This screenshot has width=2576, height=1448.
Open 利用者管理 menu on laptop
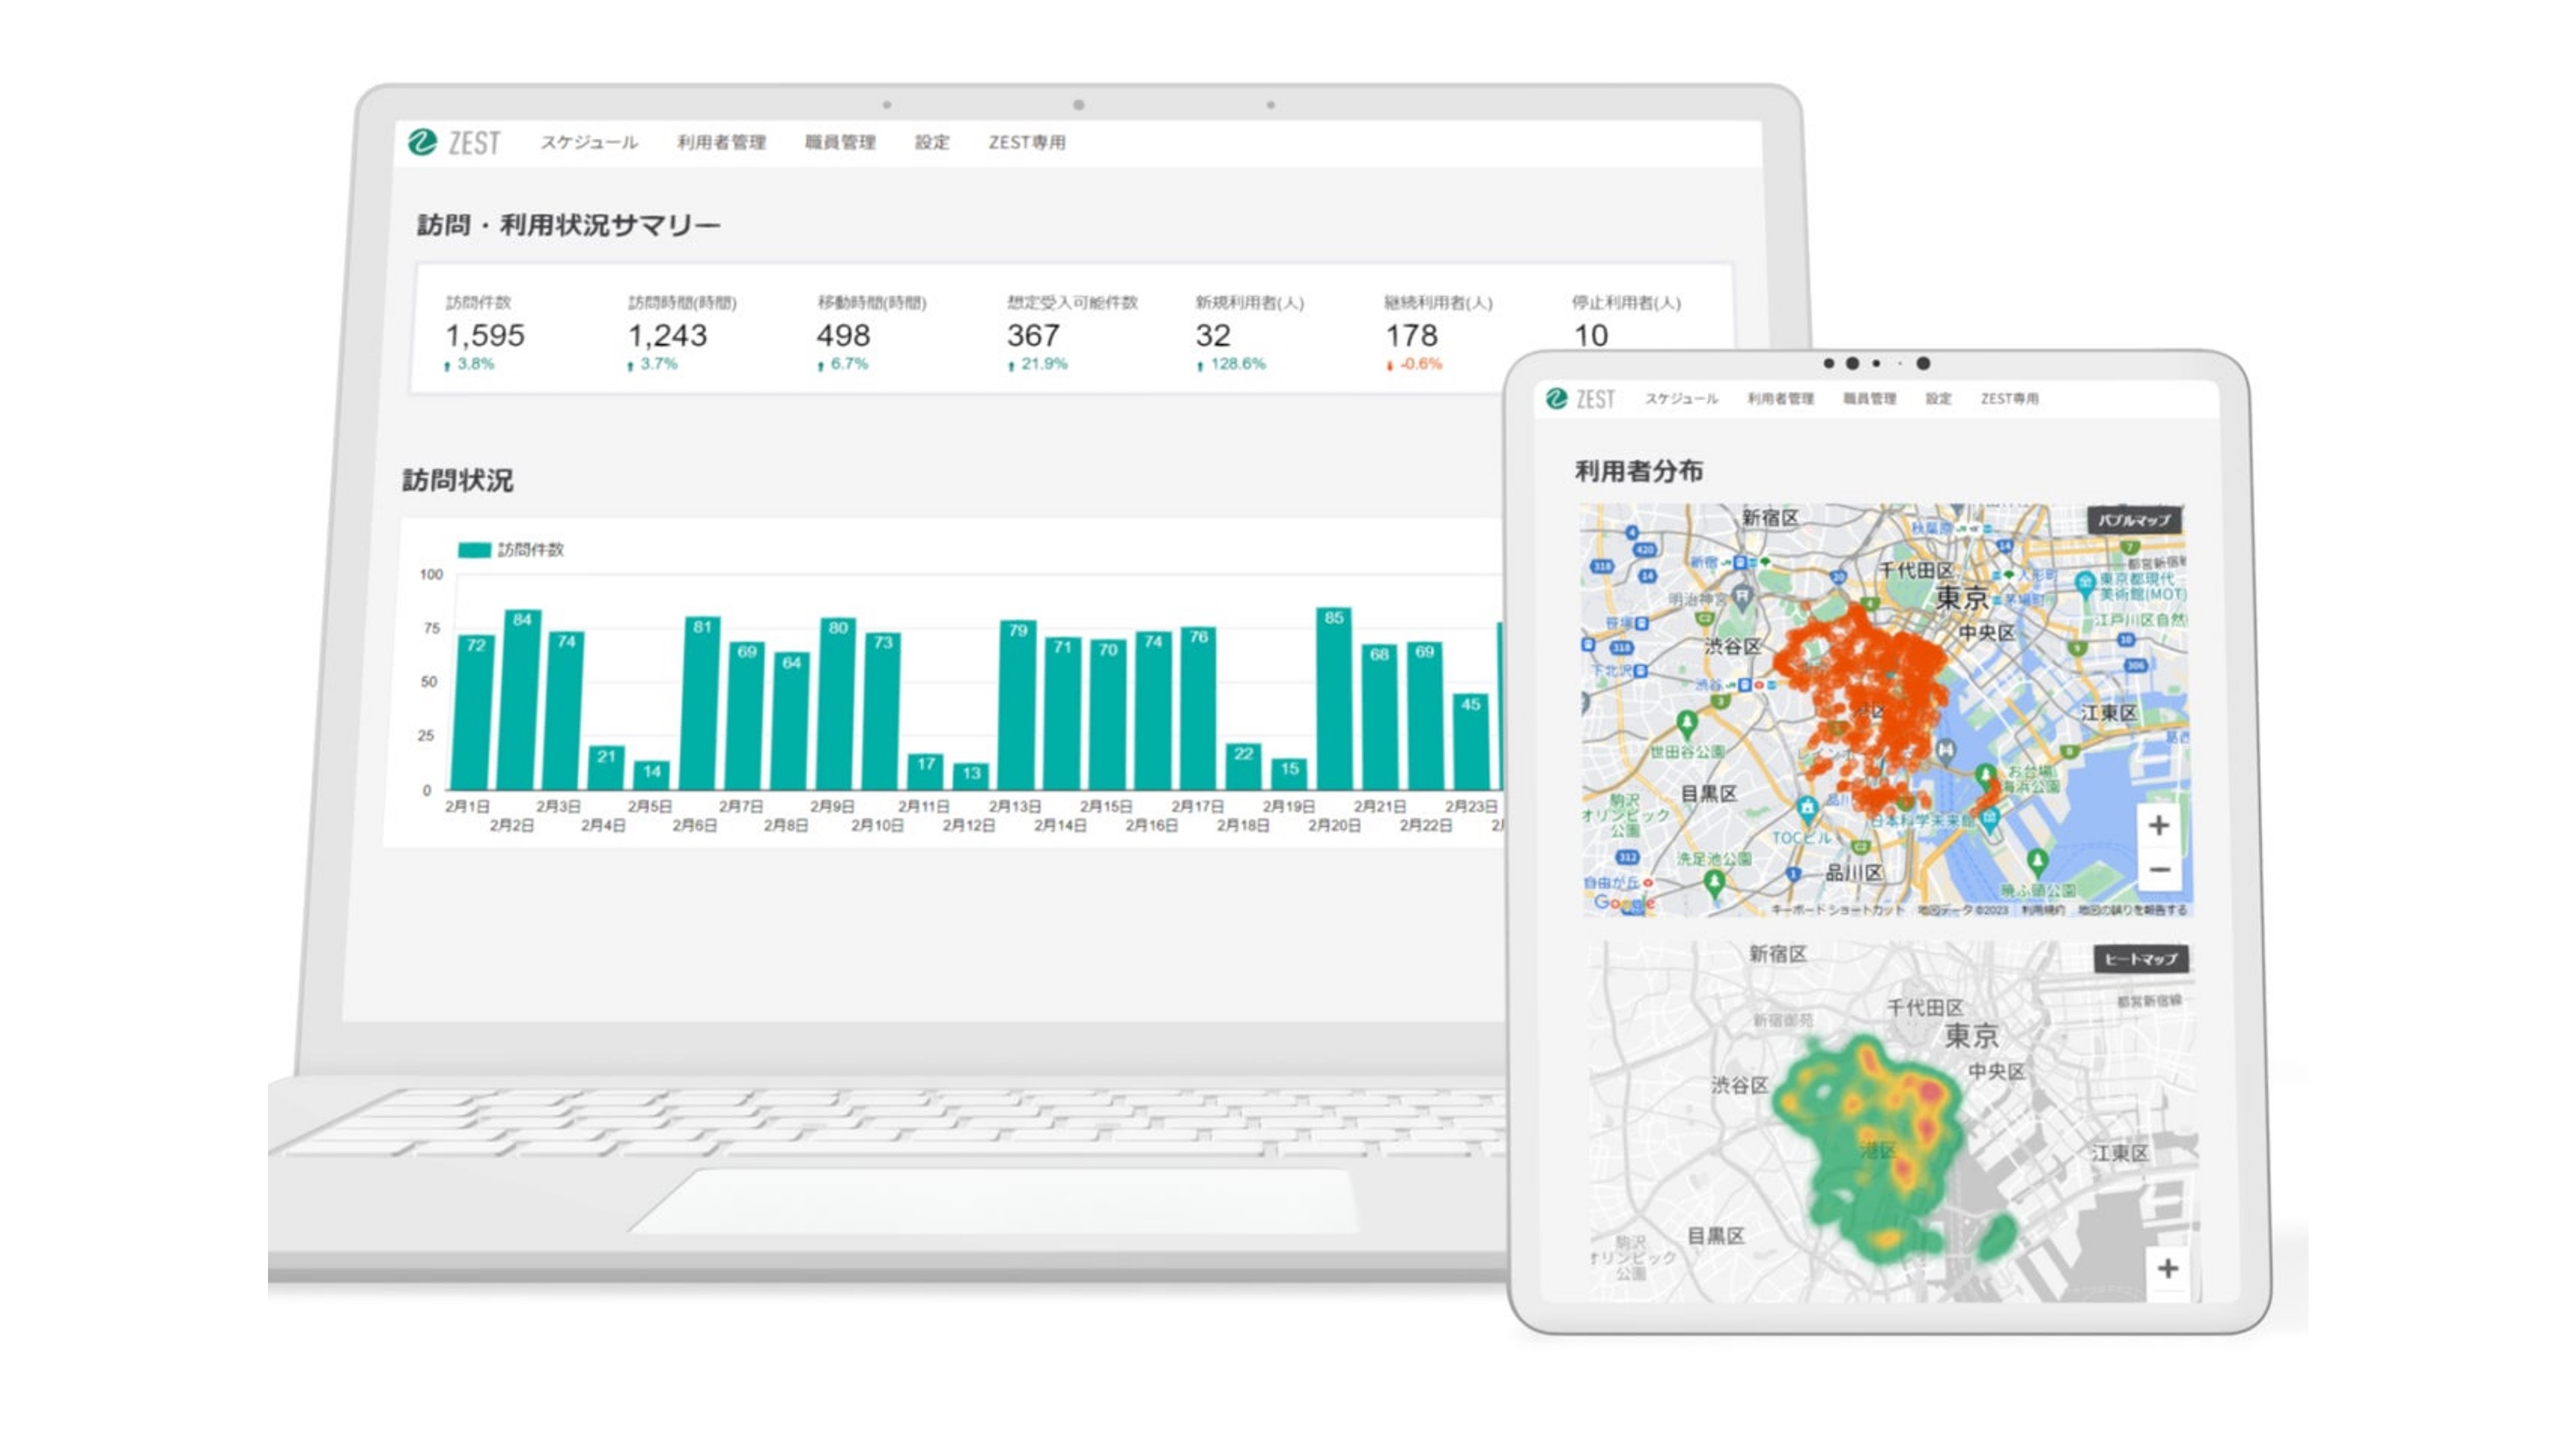pyautogui.click(x=721, y=142)
